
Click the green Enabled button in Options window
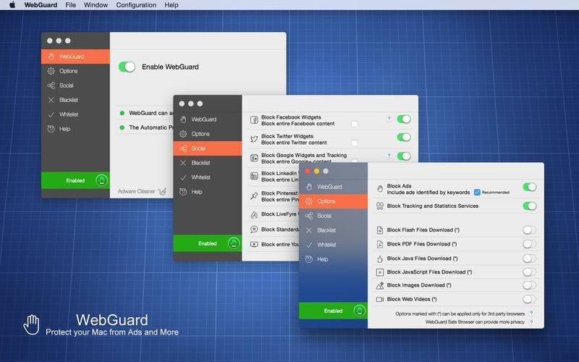(x=334, y=311)
